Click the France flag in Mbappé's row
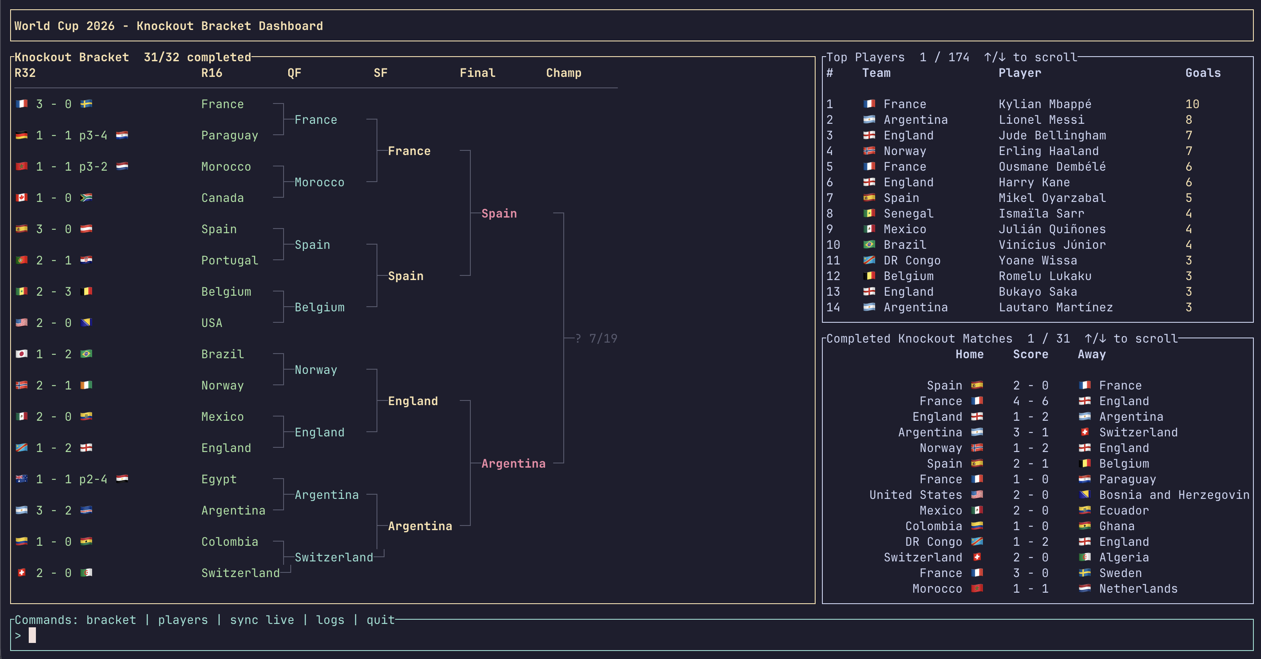Image resolution: width=1261 pixels, height=659 pixels. (x=869, y=104)
